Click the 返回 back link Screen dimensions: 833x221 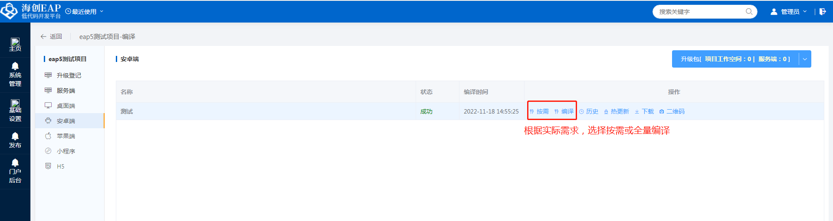tap(52, 37)
